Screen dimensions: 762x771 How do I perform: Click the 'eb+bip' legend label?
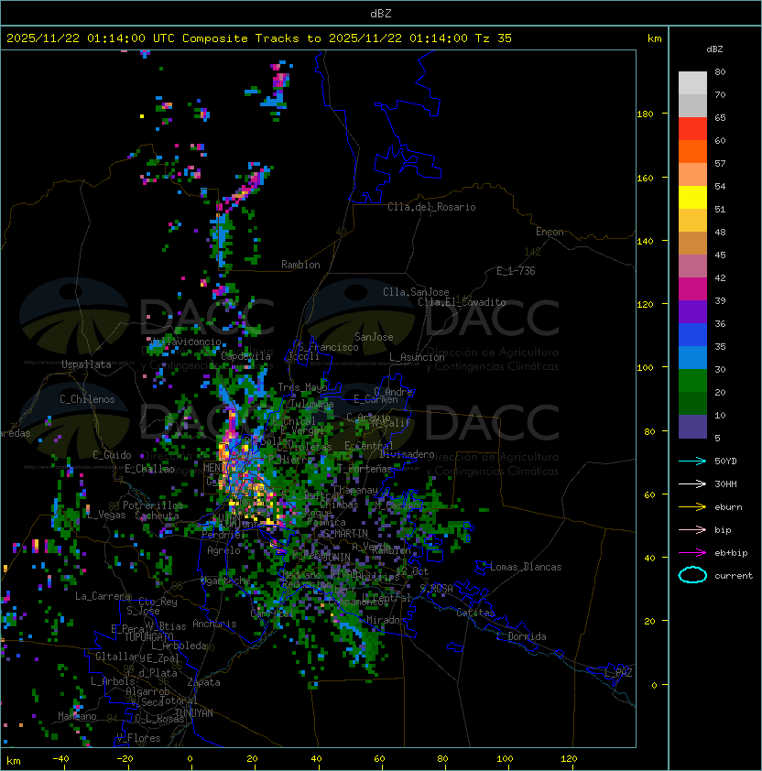731,553
